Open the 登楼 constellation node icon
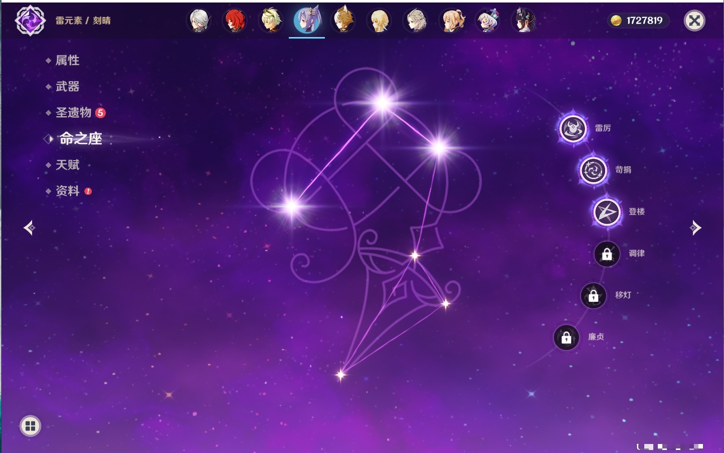Viewport: 724px width, 453px height. pyautogui.click(x=607, y=212)
